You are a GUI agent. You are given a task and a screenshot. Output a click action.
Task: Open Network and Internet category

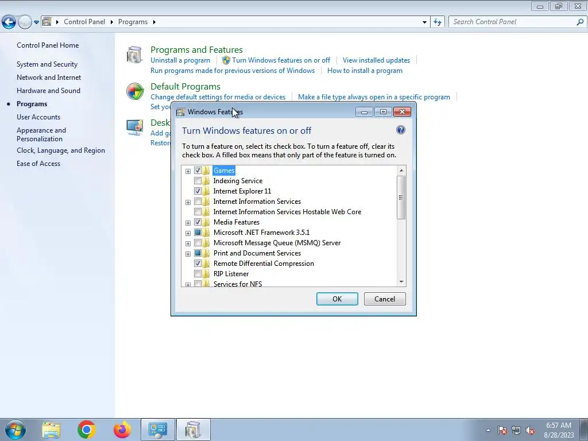[x=49, y=78]
